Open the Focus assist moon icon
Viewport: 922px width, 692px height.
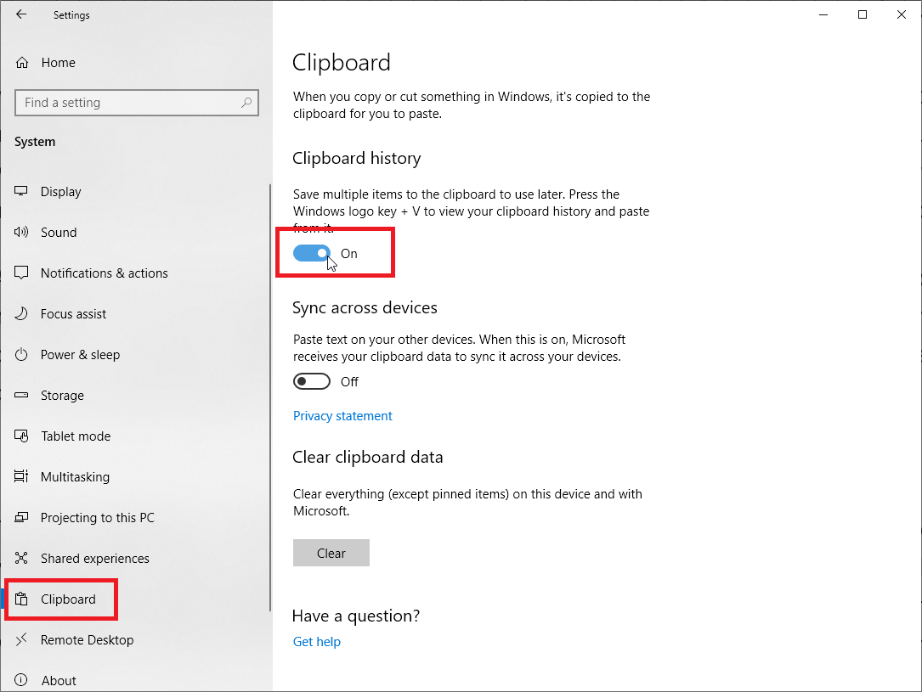point(21,313)
